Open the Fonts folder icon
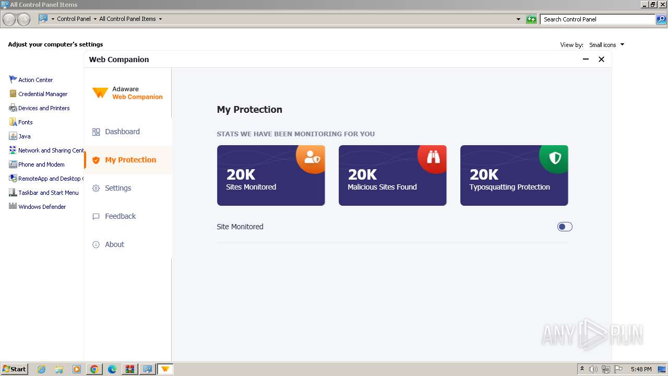Image resolution: width=668 pixels, height=376 pixels. (13, 122)
